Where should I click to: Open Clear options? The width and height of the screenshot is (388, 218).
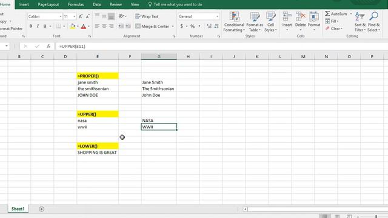click(334, 28)
